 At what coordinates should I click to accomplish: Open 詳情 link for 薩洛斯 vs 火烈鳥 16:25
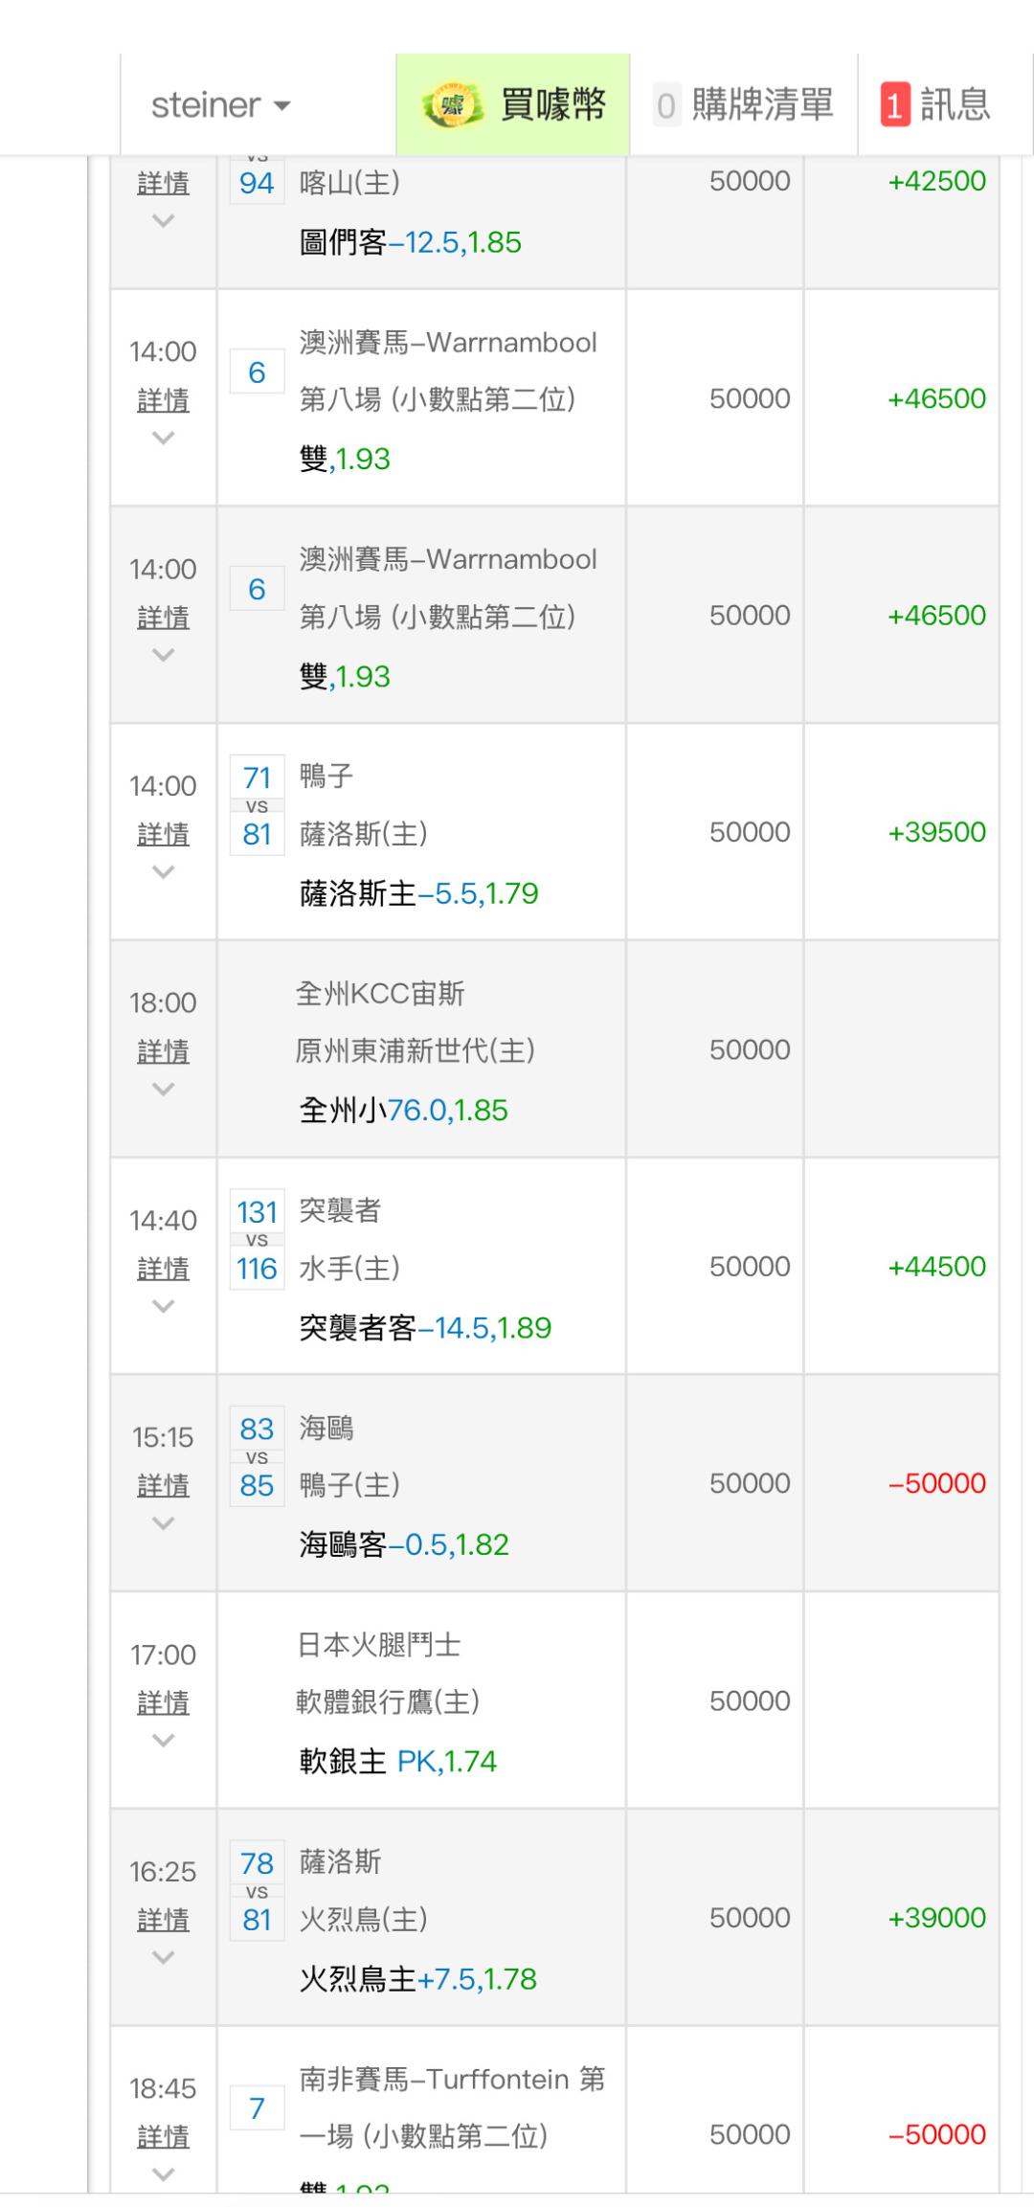(164, 1919)
